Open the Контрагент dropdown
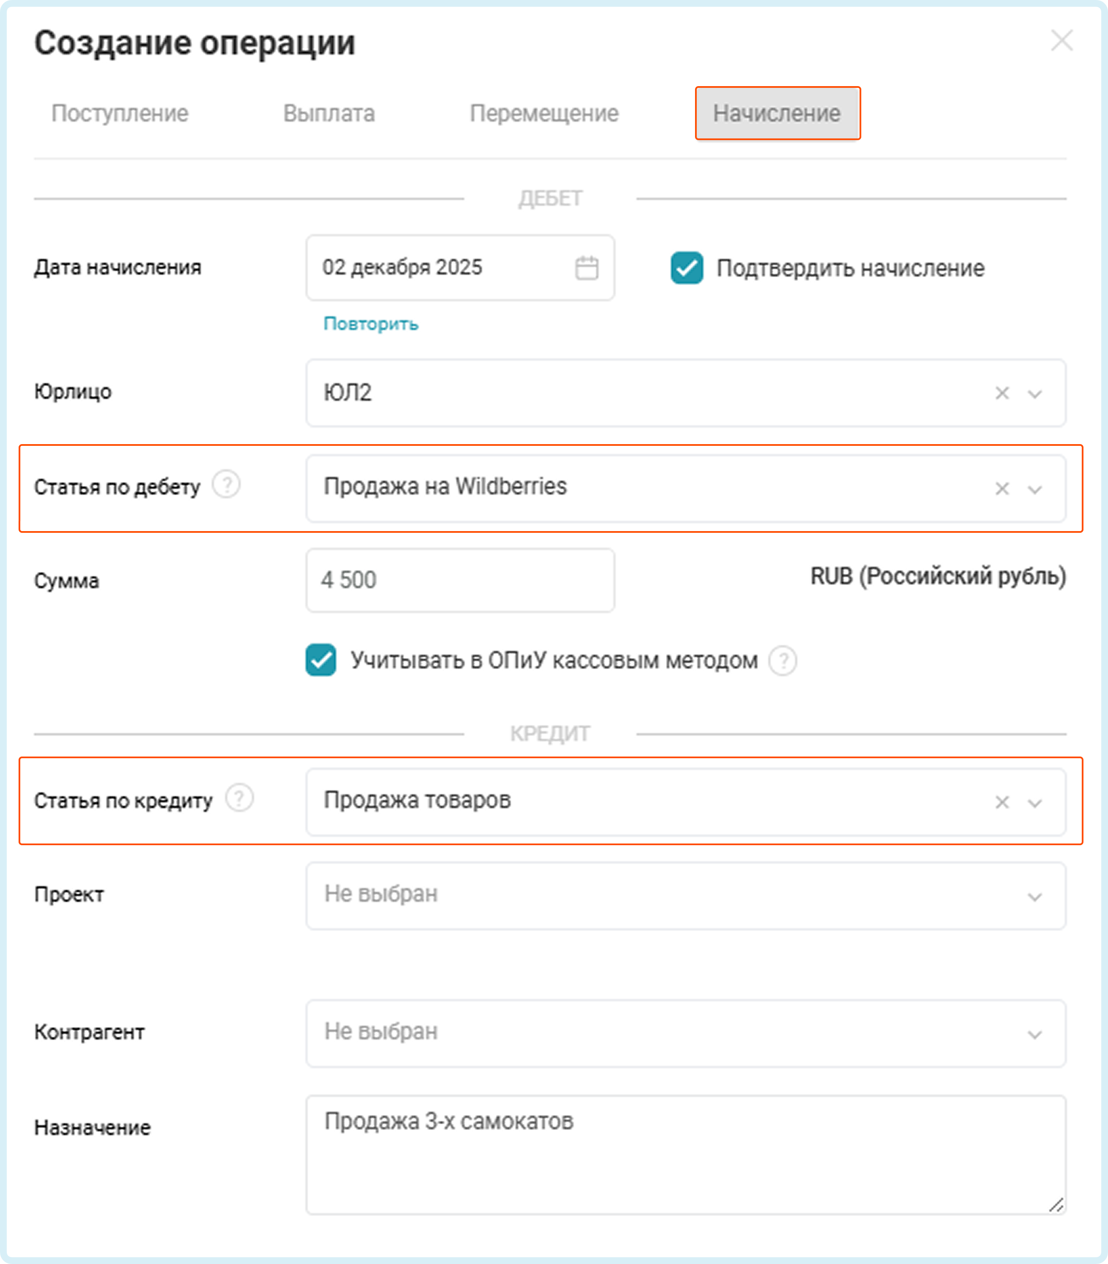This screenshot has width=1108, height=1264. tap(685, 1033)
